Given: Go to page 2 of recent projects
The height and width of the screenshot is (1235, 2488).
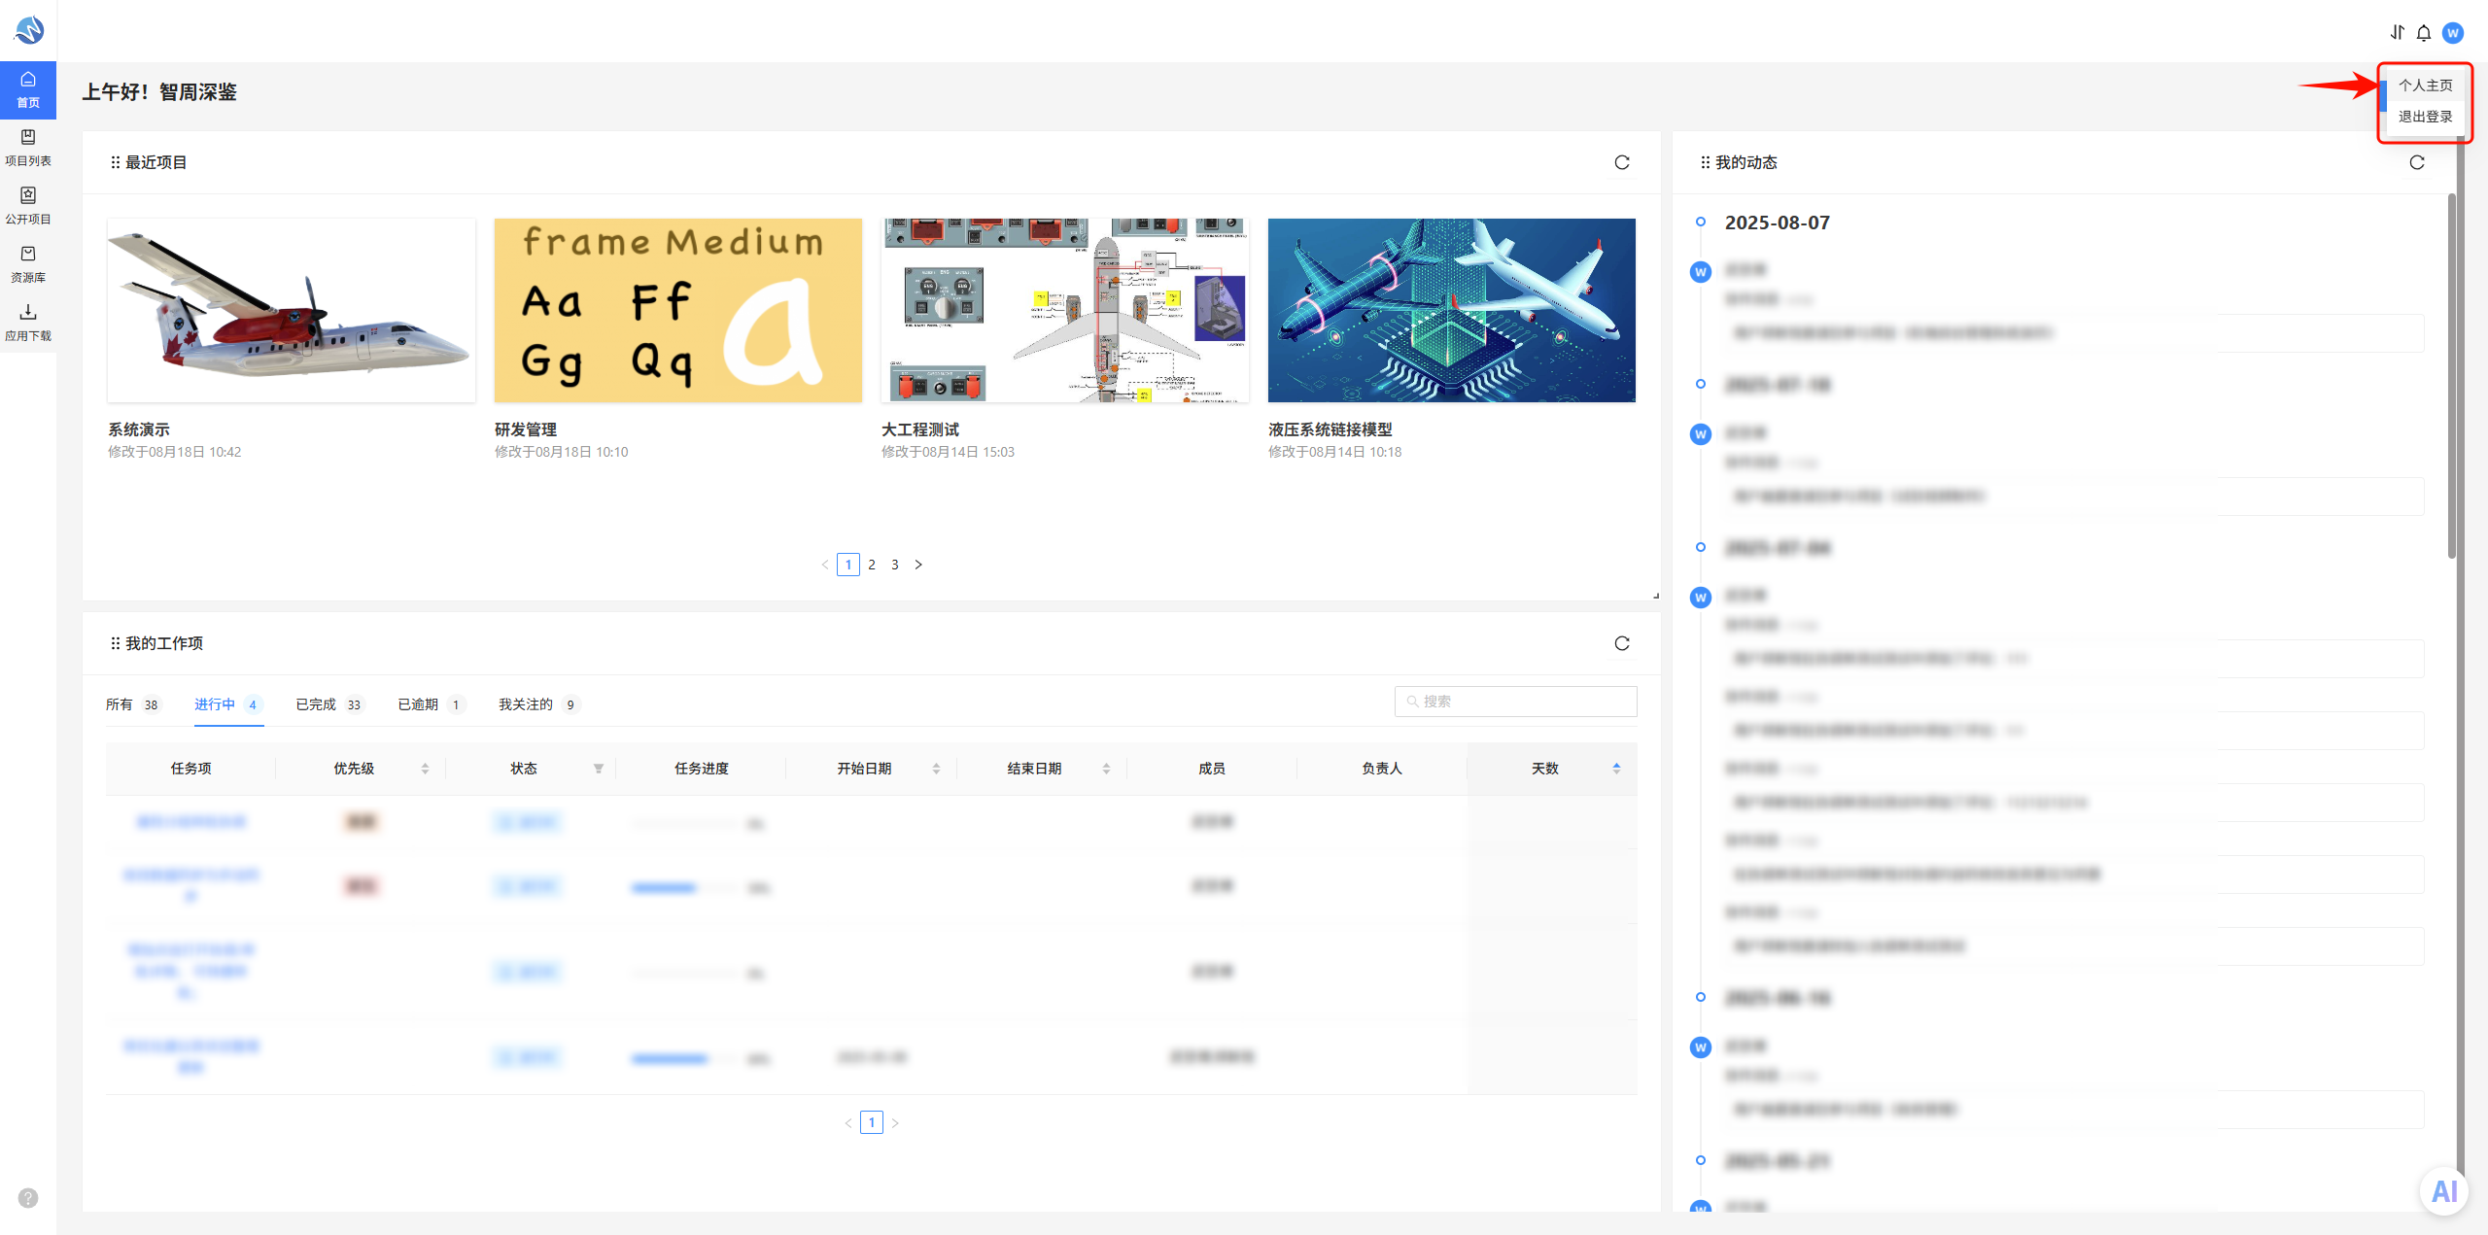Looking at the screenshot, I should coord(872,565).
